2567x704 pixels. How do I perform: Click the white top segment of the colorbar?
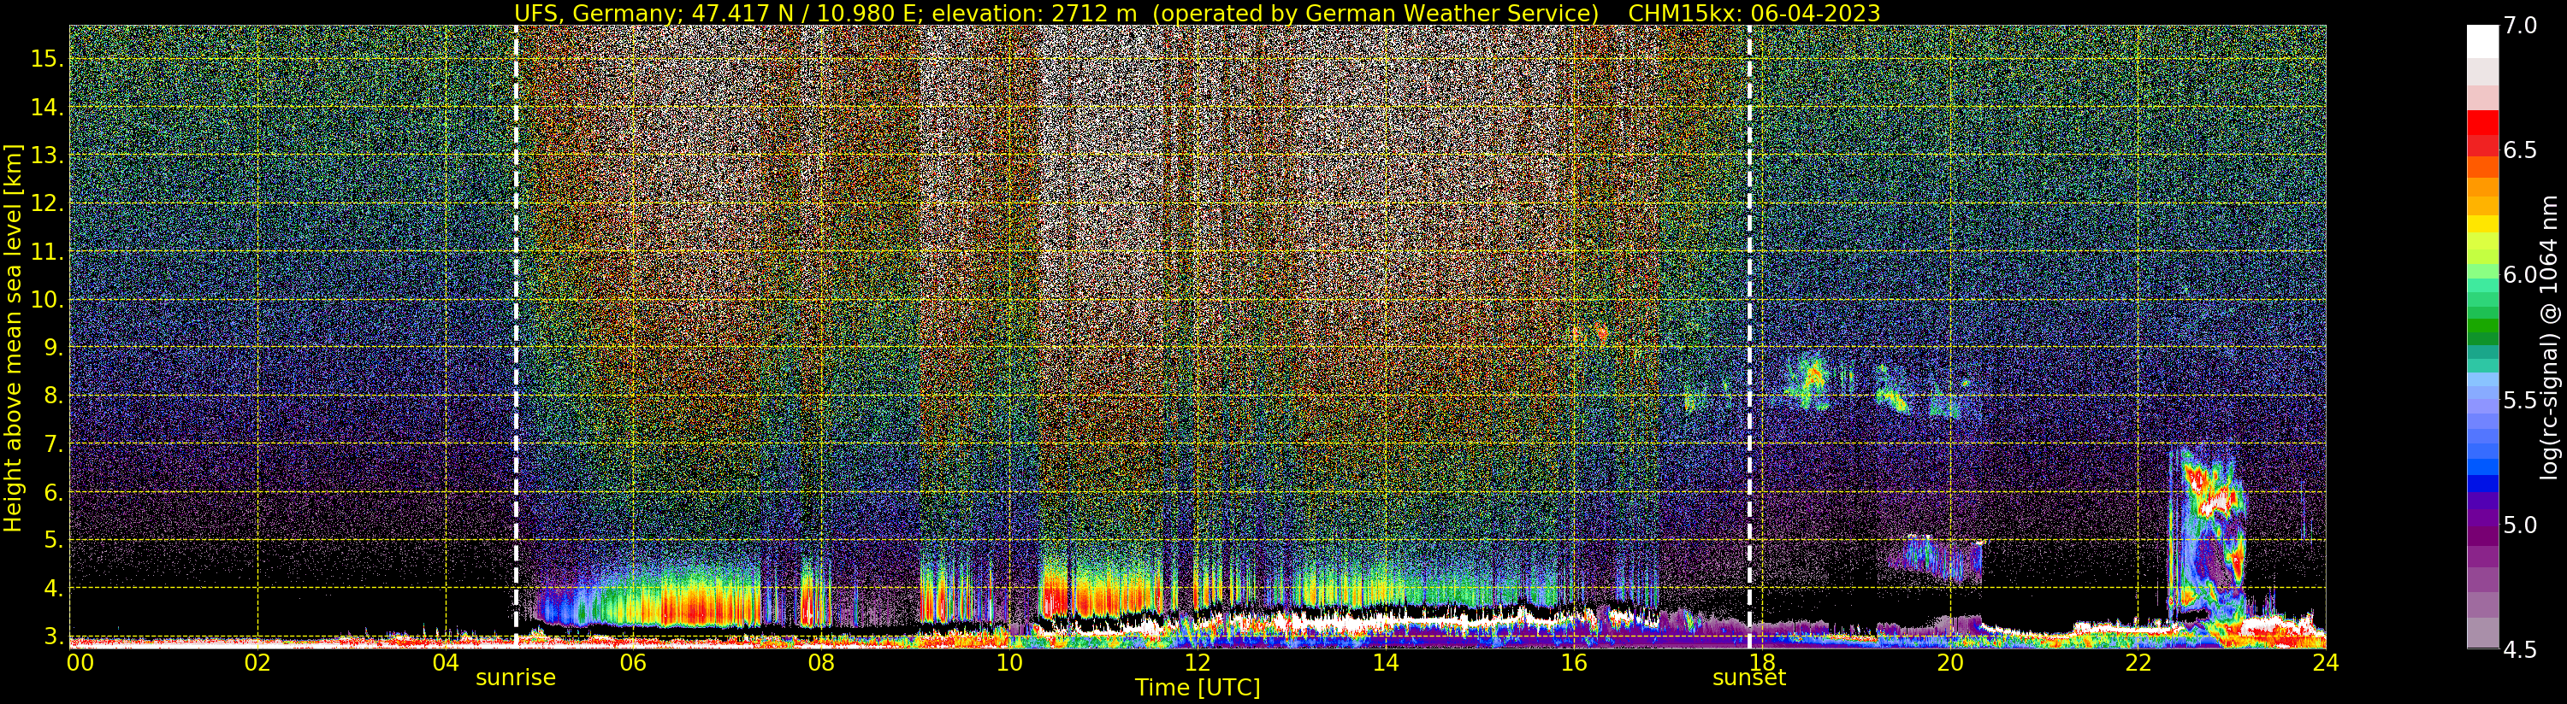pyautogui.click(x=2482, y=42)
